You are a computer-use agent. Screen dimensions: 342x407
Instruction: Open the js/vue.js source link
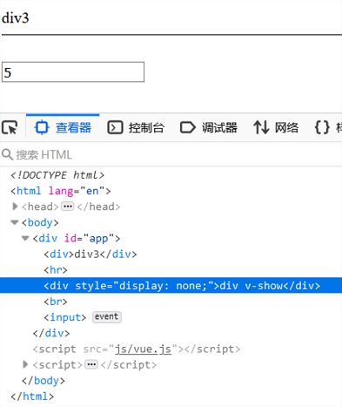(143, 349)
